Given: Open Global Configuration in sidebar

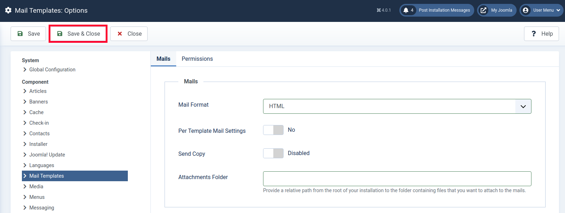Looking at the screenshot, I should [52, 70].
